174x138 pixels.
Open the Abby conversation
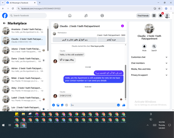23,89
